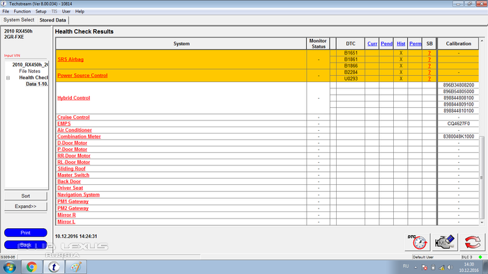This screenshot has width=488, height=274.
Task: Switch to the System Select tab
Action: coord(19,20)
